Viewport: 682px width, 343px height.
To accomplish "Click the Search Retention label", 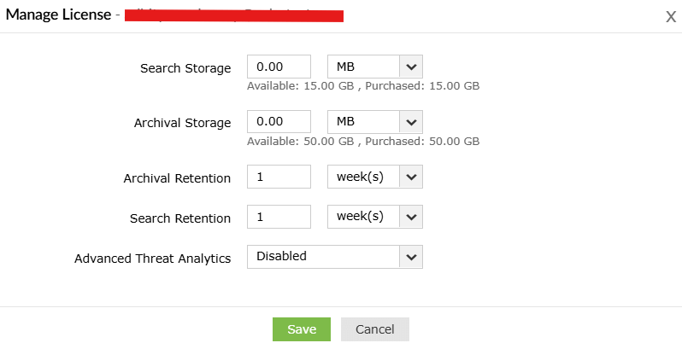I will 180,218.
